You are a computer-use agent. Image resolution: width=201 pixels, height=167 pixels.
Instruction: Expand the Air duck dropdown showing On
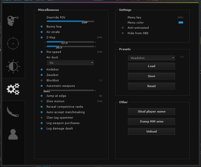click(70, 63)
